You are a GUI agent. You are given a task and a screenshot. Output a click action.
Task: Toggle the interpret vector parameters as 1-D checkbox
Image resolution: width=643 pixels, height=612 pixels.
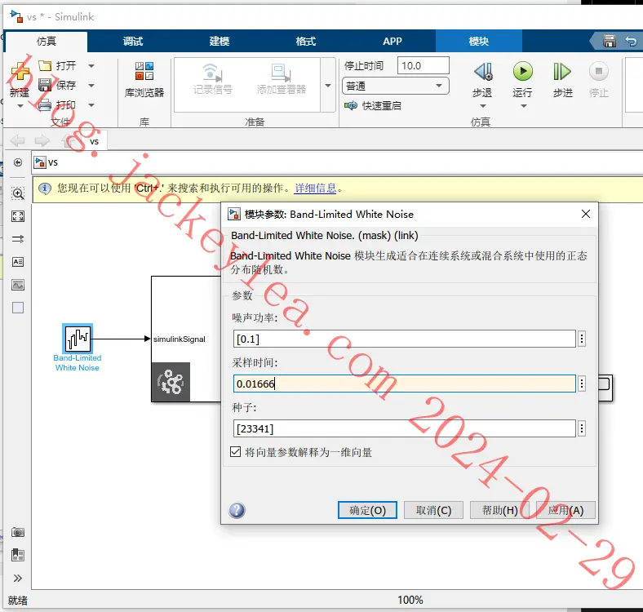[235, 452]
